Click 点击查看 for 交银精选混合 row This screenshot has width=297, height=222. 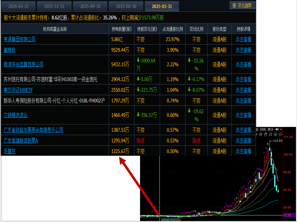click(x=243, y=115)
